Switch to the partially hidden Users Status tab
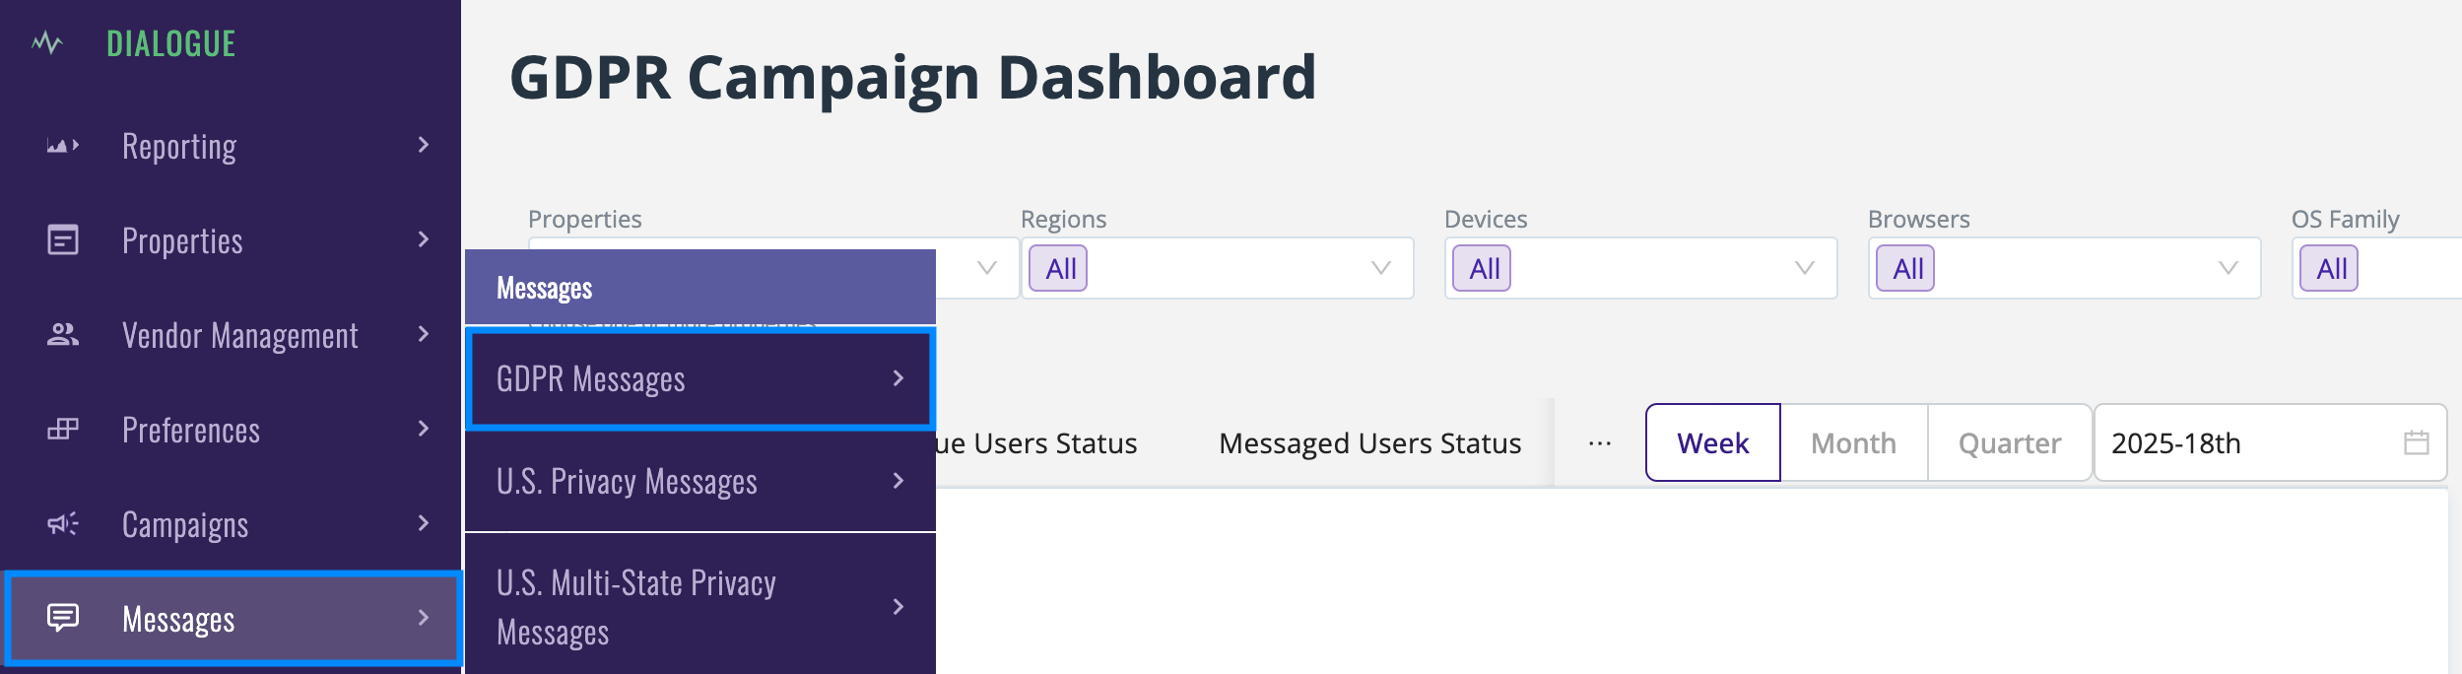Screen dimensions: 2462x674 1036,443
